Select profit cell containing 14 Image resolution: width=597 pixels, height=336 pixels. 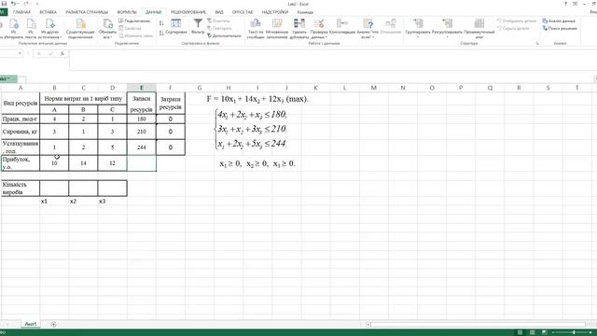[x=83, y=163]
